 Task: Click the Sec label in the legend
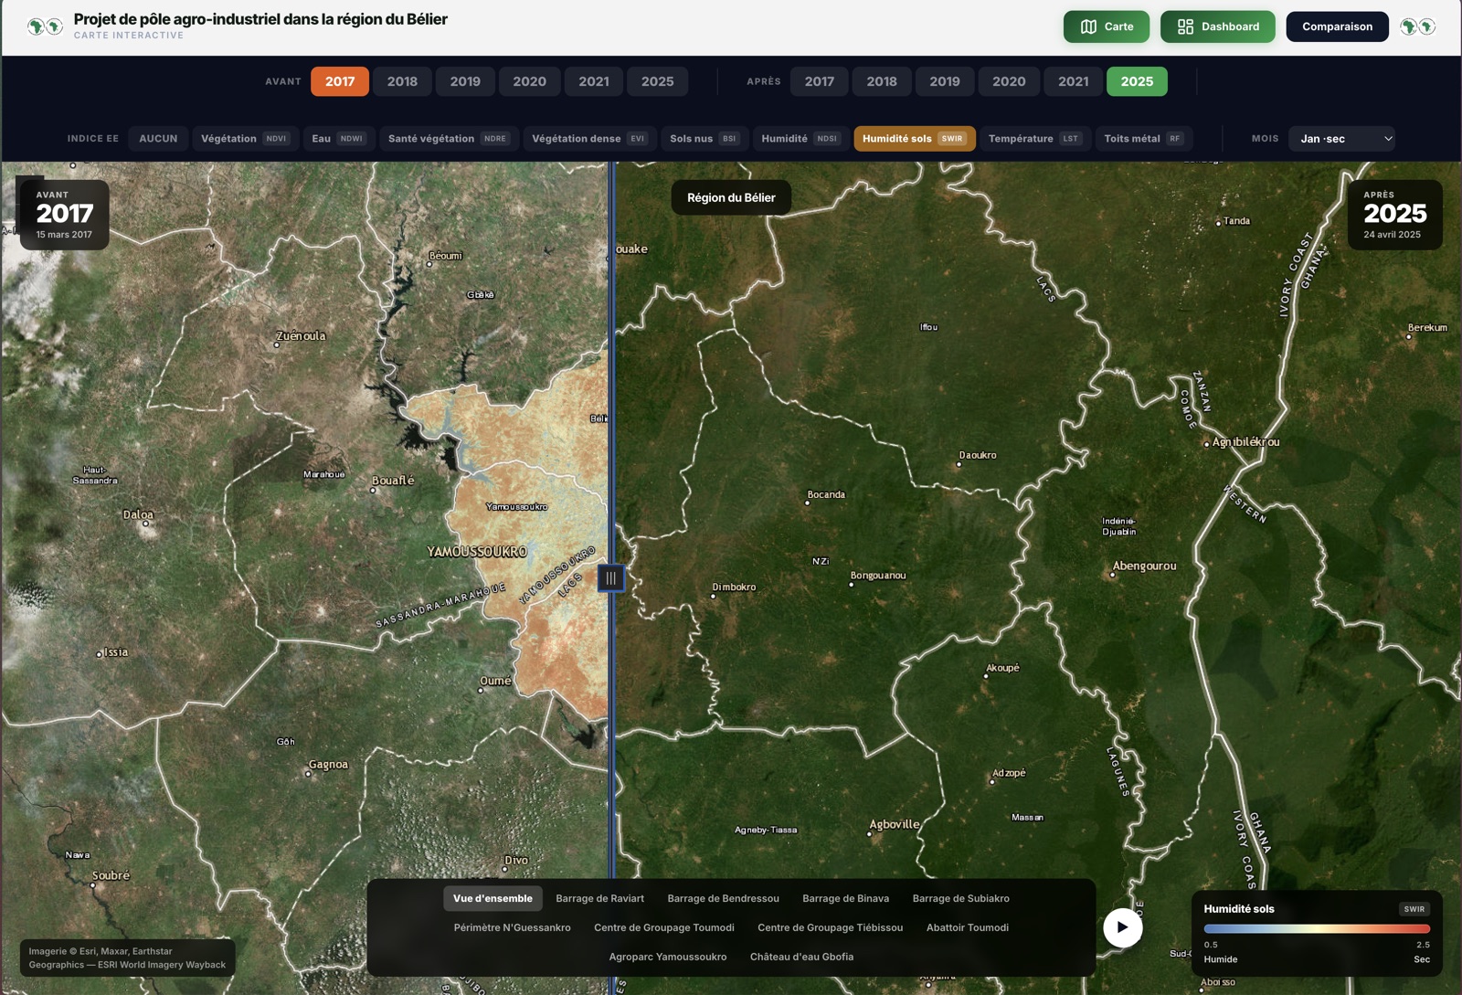(x=1422, y=959)
